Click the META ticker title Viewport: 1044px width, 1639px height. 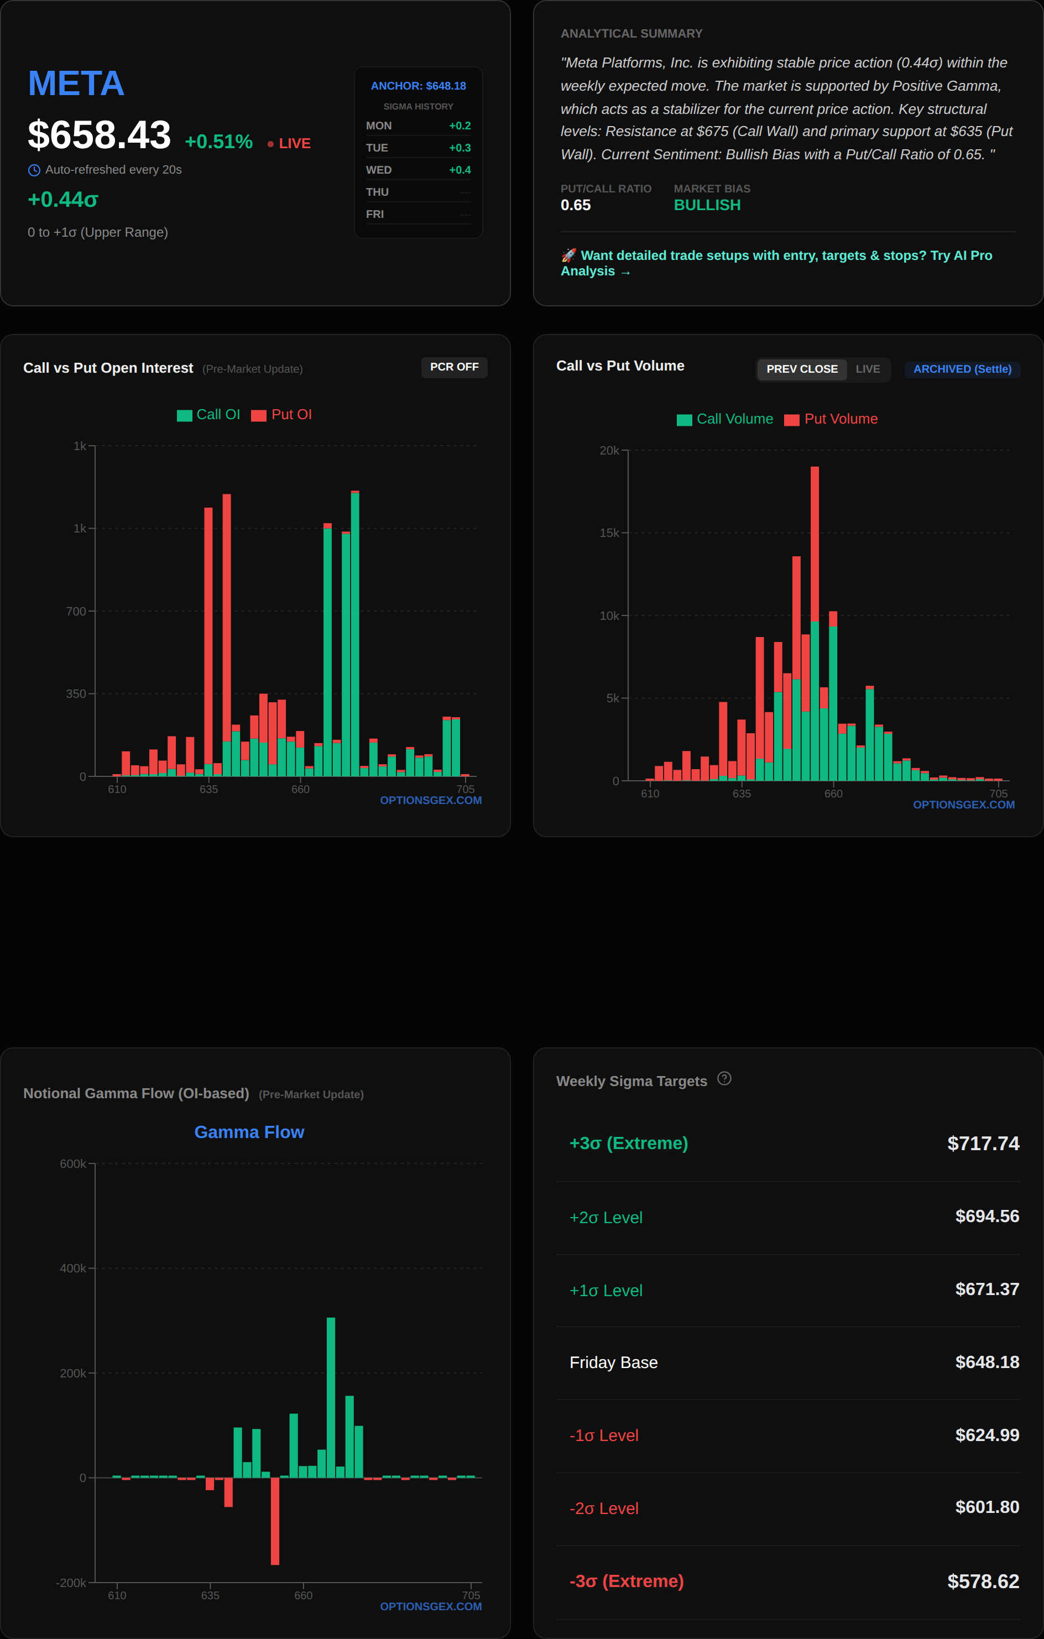tap(76, 83)
